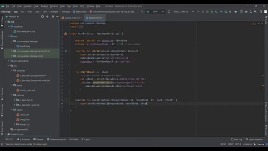
Task: Collapse the drawable folder
Action: tap(12, 70)
